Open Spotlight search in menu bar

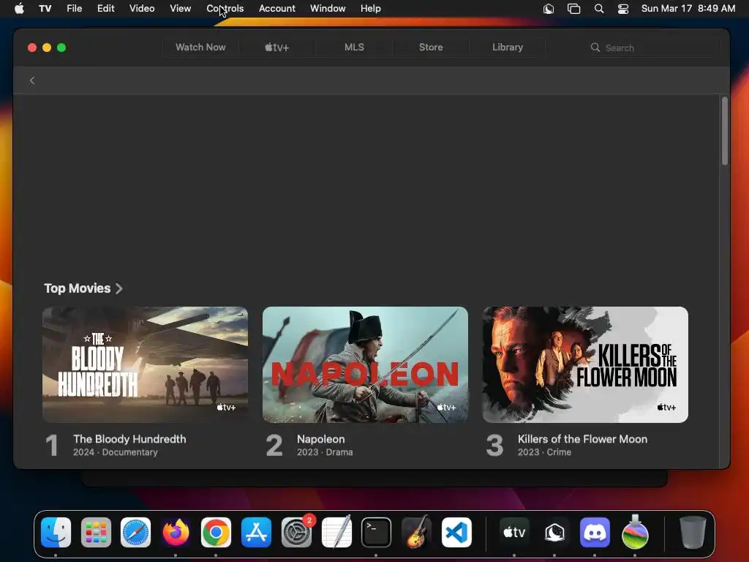(598, 9)
